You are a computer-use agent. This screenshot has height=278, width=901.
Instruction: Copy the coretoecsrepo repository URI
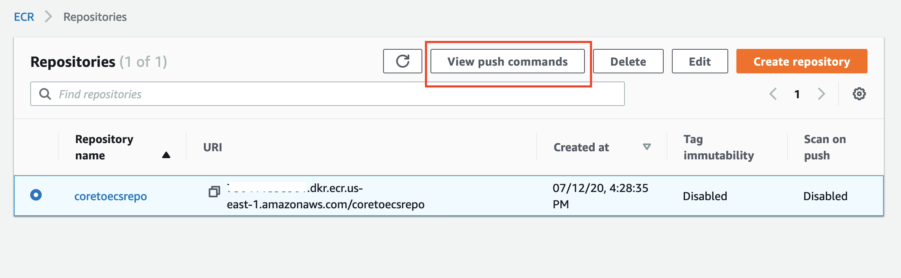point(214,192)
